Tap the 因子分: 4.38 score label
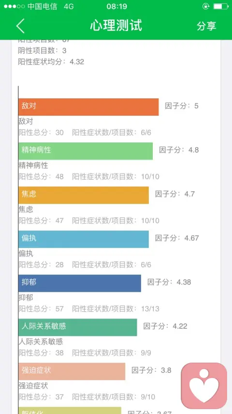The image size is (232, 414). coord(169,282)
